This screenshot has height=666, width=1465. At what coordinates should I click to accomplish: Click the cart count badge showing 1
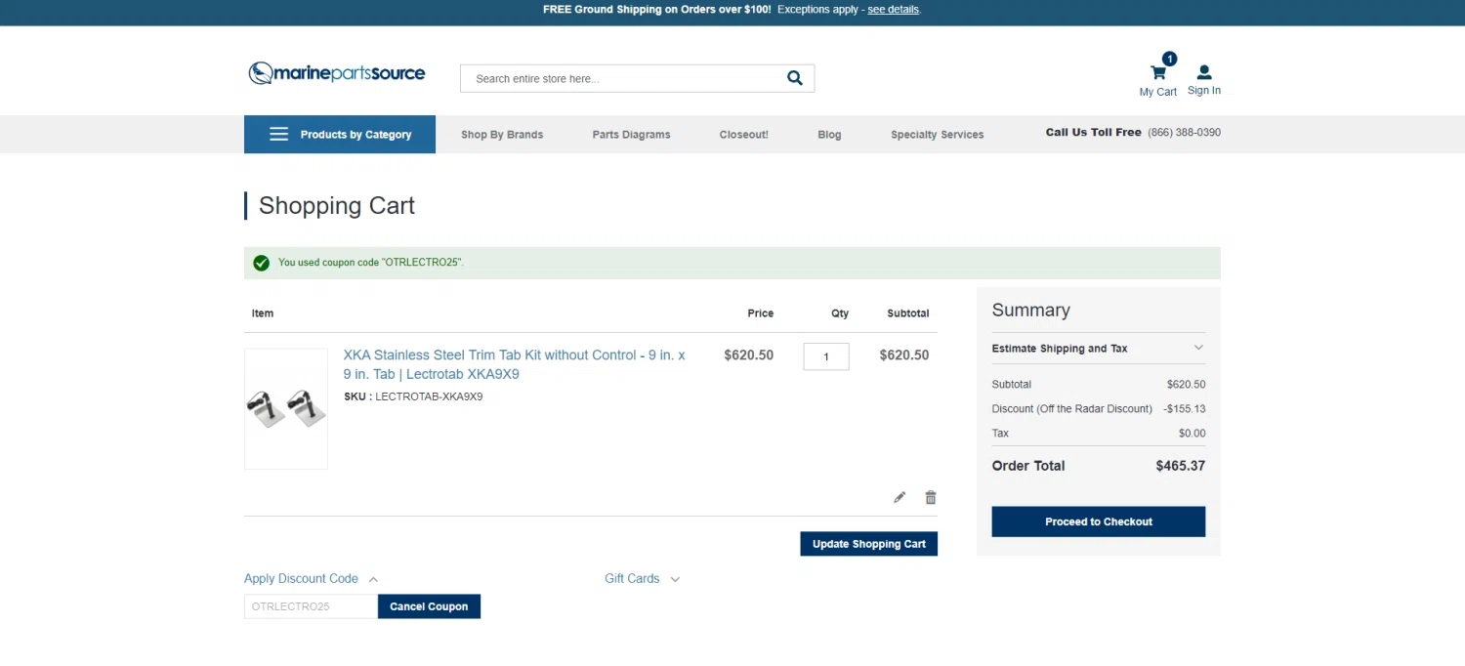pos(1170,59)
